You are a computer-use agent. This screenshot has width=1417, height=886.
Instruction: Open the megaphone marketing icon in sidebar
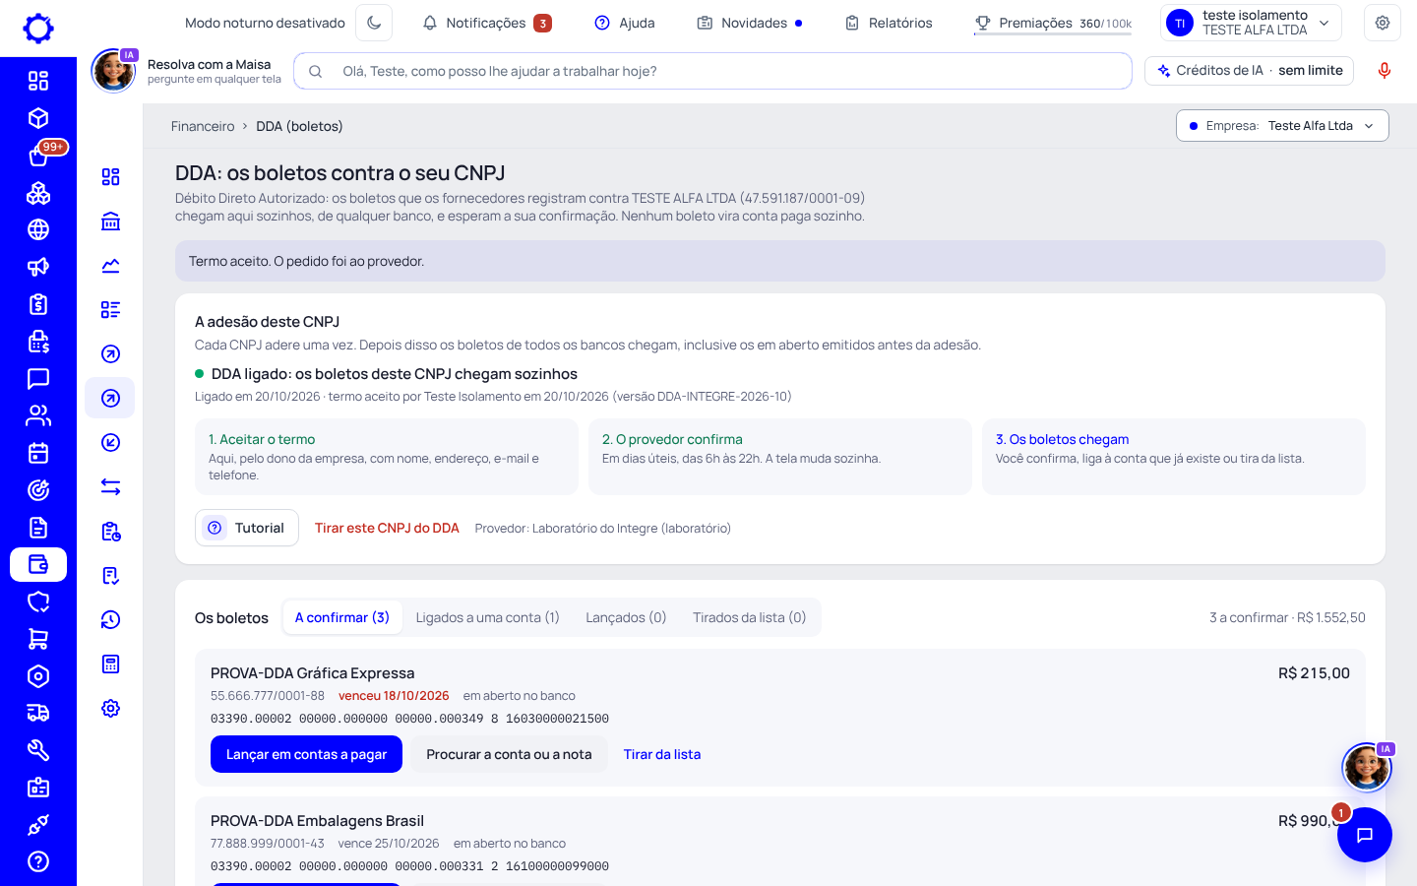[x=38, y=267]
